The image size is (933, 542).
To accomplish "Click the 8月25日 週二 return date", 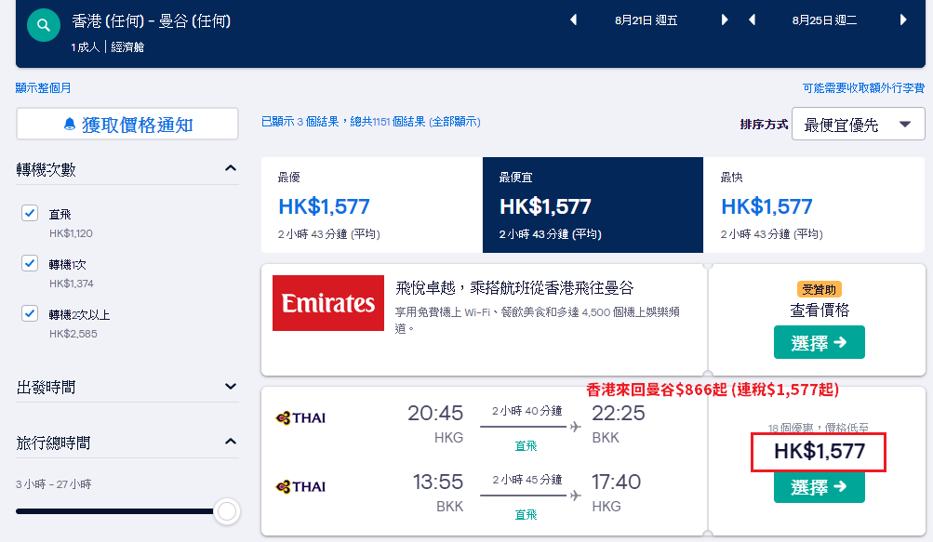I will tap(824, 20).
